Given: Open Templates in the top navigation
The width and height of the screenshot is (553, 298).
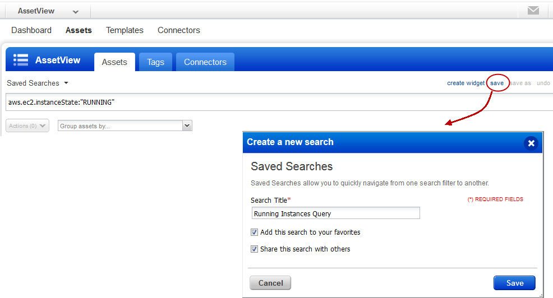Looking at the screenshot, I should pyautogui.click(x=125, y=30).
